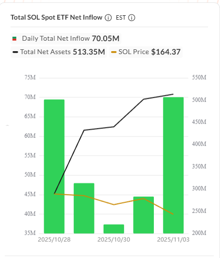Click the orange SOL Price line swatch
The height and width of the screenshot is (258, 220).
coord(114,52)
